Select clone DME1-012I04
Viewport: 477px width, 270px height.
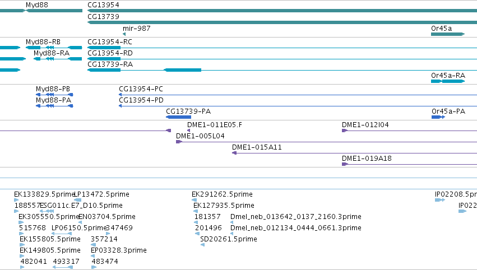pyautogui.click(x=365, y=125)
